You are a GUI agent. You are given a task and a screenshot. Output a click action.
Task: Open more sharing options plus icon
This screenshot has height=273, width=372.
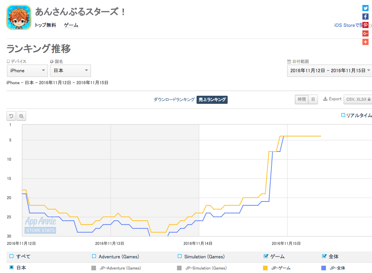(365, 42)
